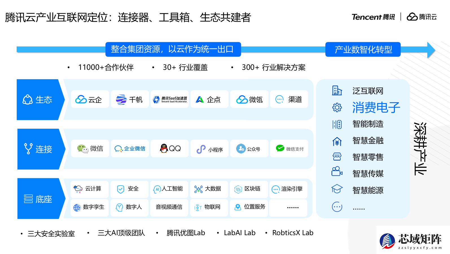Click the 微瓴 cloud icon
The height and width of the screenshot is (254, 450).
(x=242, y=99)
